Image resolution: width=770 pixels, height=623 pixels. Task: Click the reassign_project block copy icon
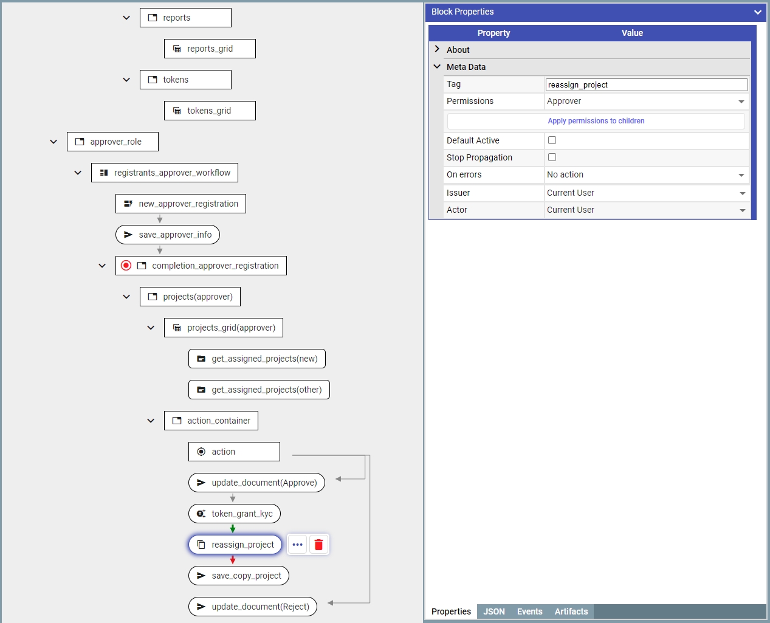(x=201, y=545)
